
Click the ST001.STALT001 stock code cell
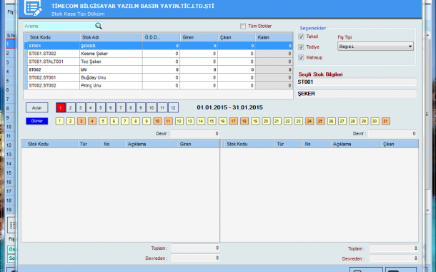tap(54, 62)
